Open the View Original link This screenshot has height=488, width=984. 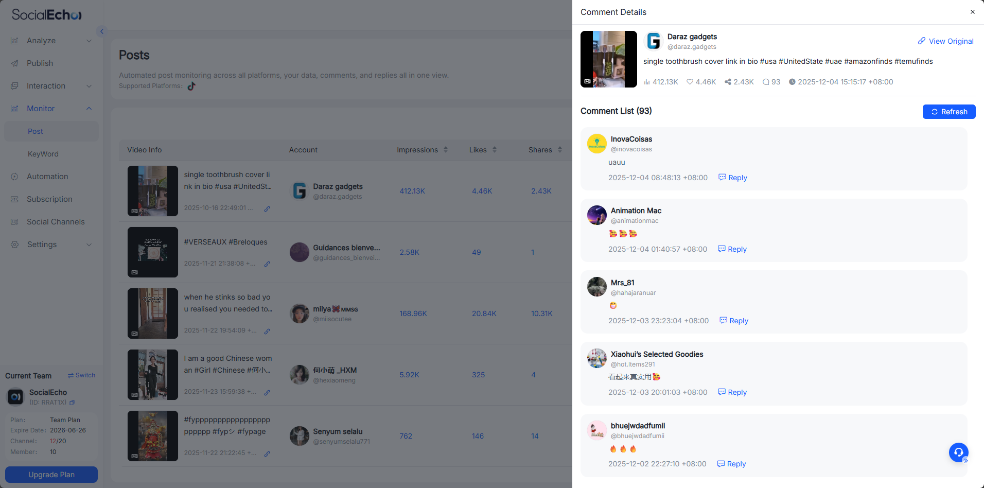945,41
